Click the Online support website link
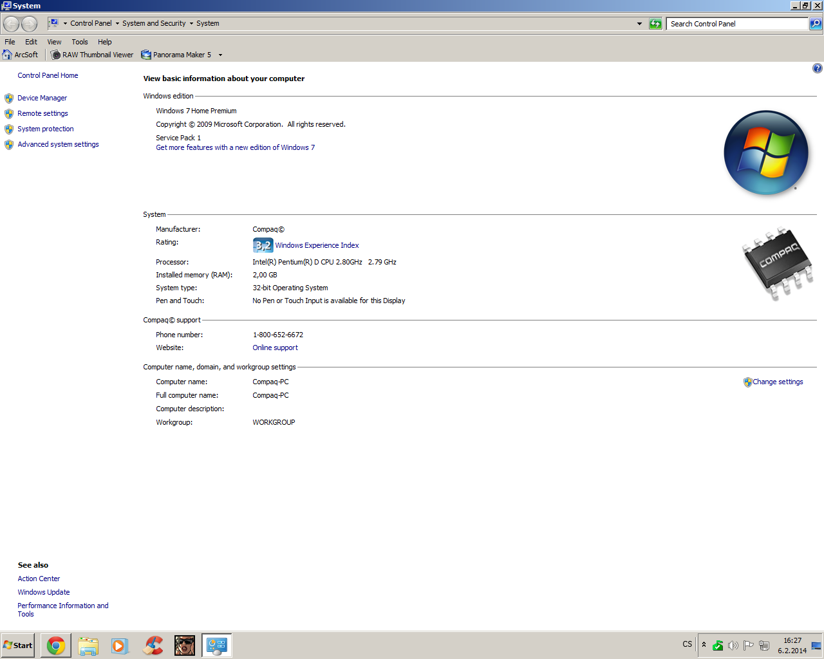824x659 pixels. 275,348
